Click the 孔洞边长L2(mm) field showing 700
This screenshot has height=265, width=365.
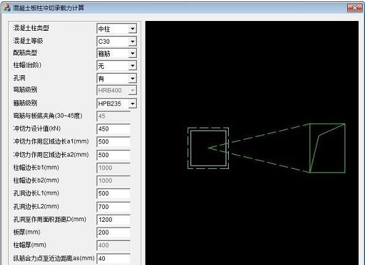pyautogui.click(x=113, y=206)
